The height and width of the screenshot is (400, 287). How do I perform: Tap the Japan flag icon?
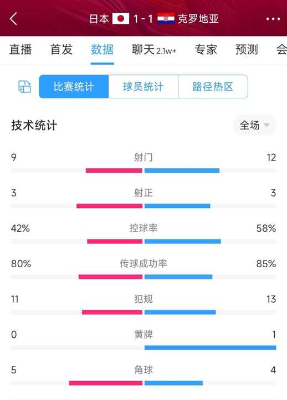pyautogui.click(x=121, y=19)
